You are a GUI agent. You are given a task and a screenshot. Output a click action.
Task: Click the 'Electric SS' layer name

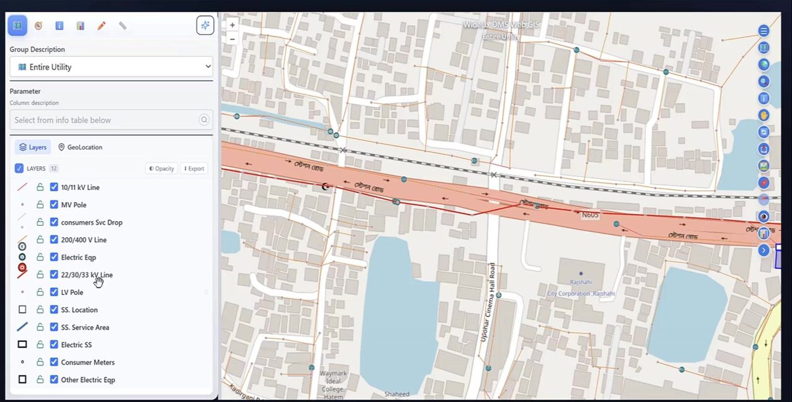click(x=76, y=345)
